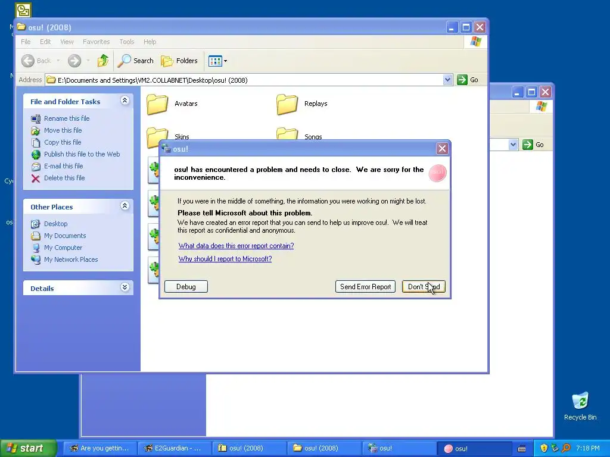Go to My Network Places
This screenshot has height=457, width=610.
(x=71, y=259)
